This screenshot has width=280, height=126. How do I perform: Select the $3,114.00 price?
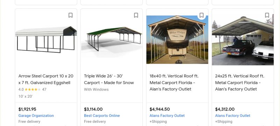click(93, 109)
